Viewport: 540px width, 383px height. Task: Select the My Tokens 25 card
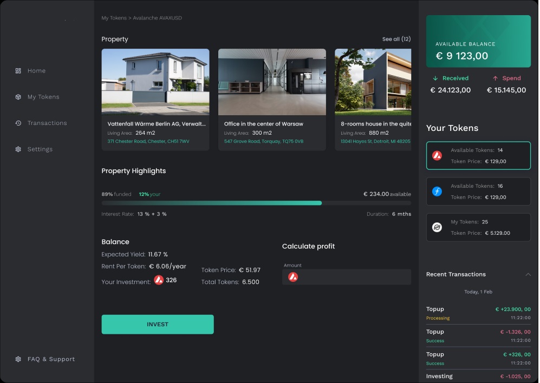coord(478,227)
